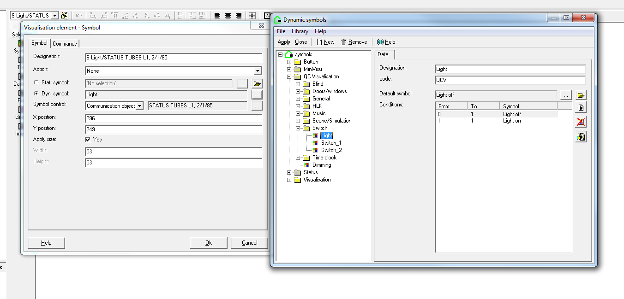Screen dimensions: 624x299
Task: Switch to the Commands tab
Action: [x=65, y=44]
